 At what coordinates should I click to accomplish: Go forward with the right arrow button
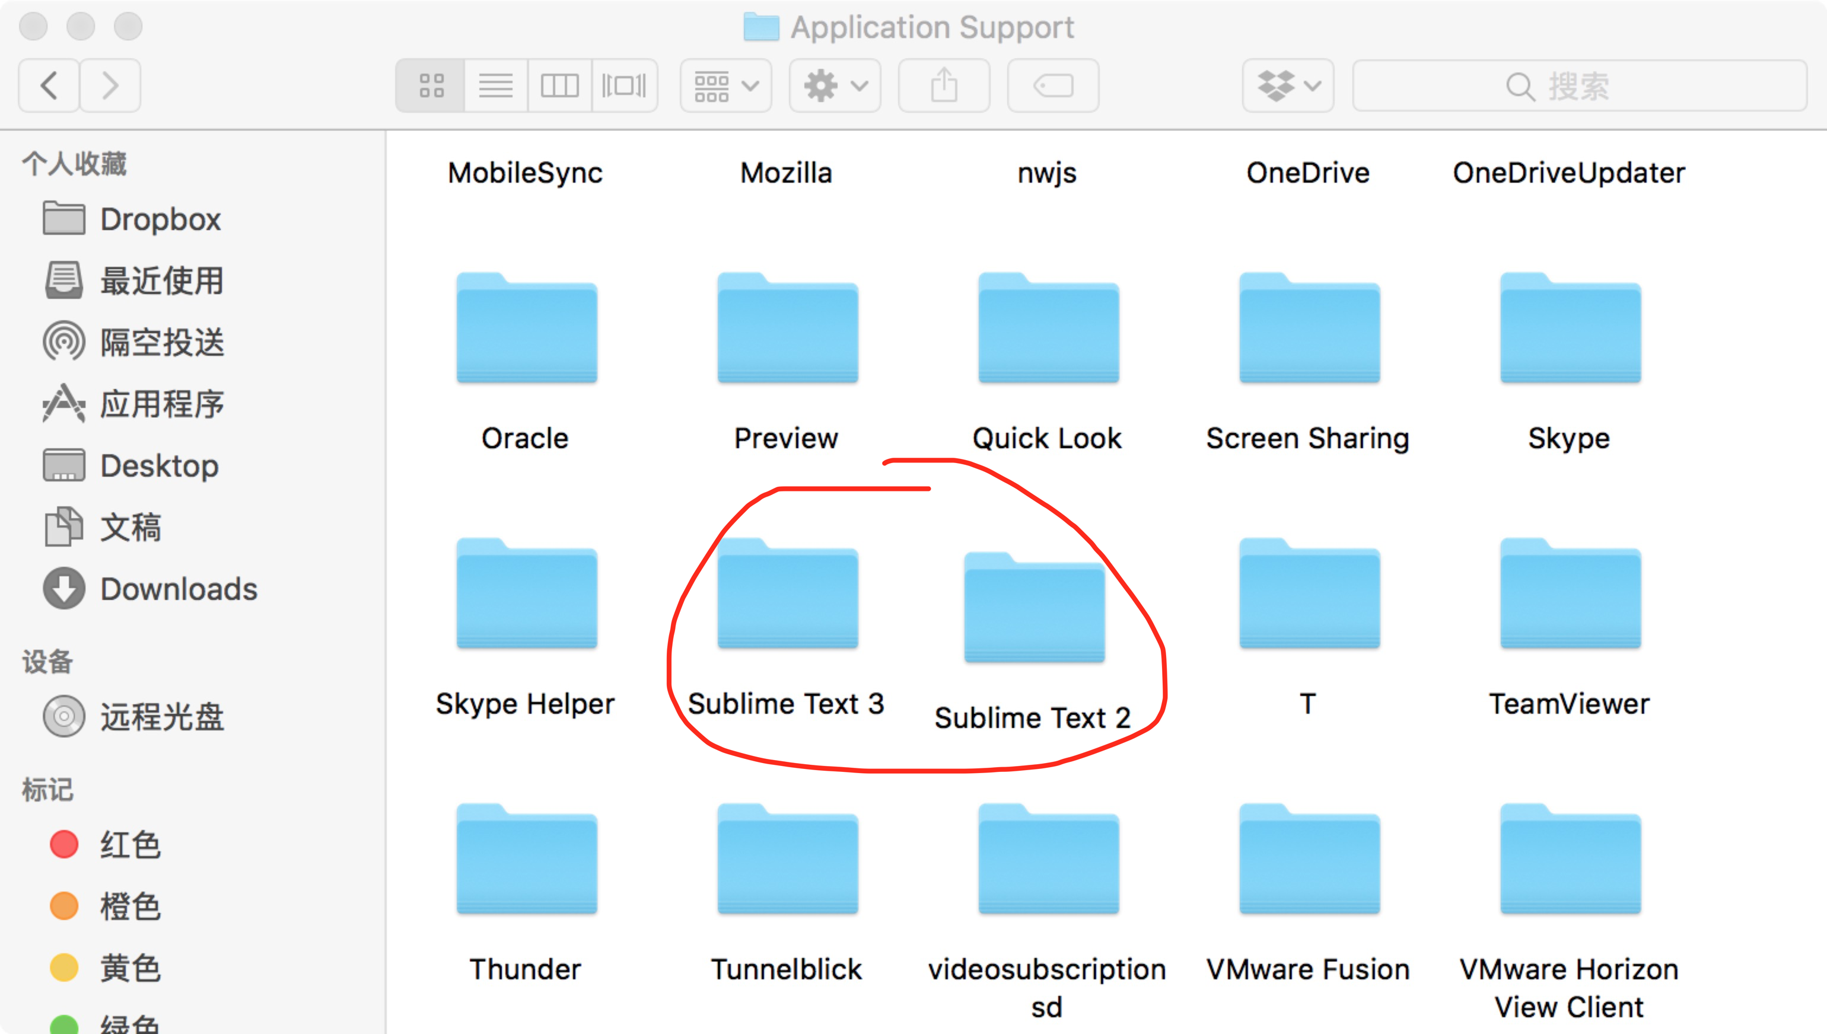pyautogui.click(x=110, y=86)
